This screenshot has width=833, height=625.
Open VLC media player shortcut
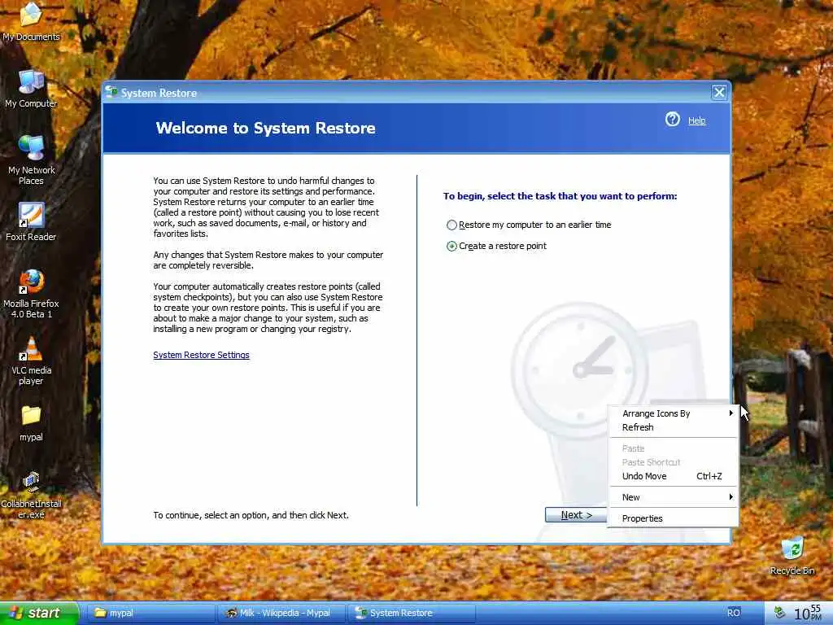(x=31, y=361)
